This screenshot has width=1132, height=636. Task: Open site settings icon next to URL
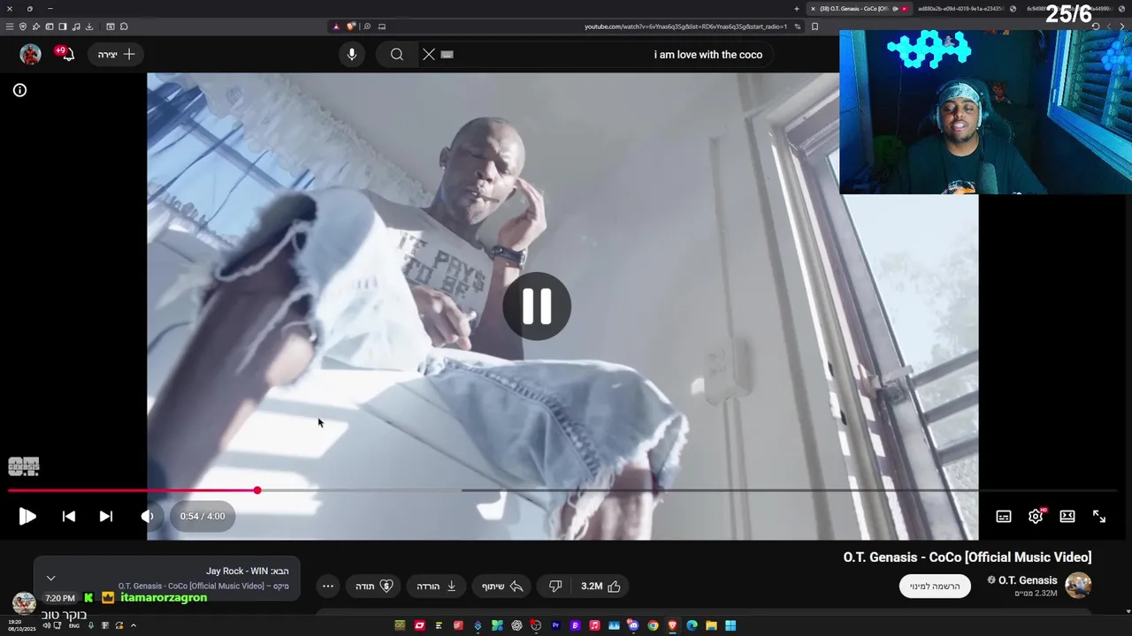coord(797,26)
